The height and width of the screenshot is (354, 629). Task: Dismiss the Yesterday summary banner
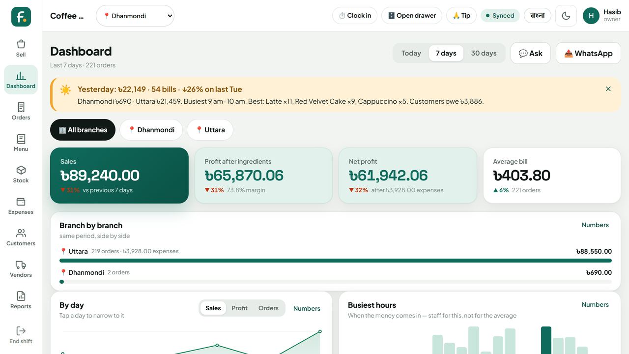tap(608, 89)
